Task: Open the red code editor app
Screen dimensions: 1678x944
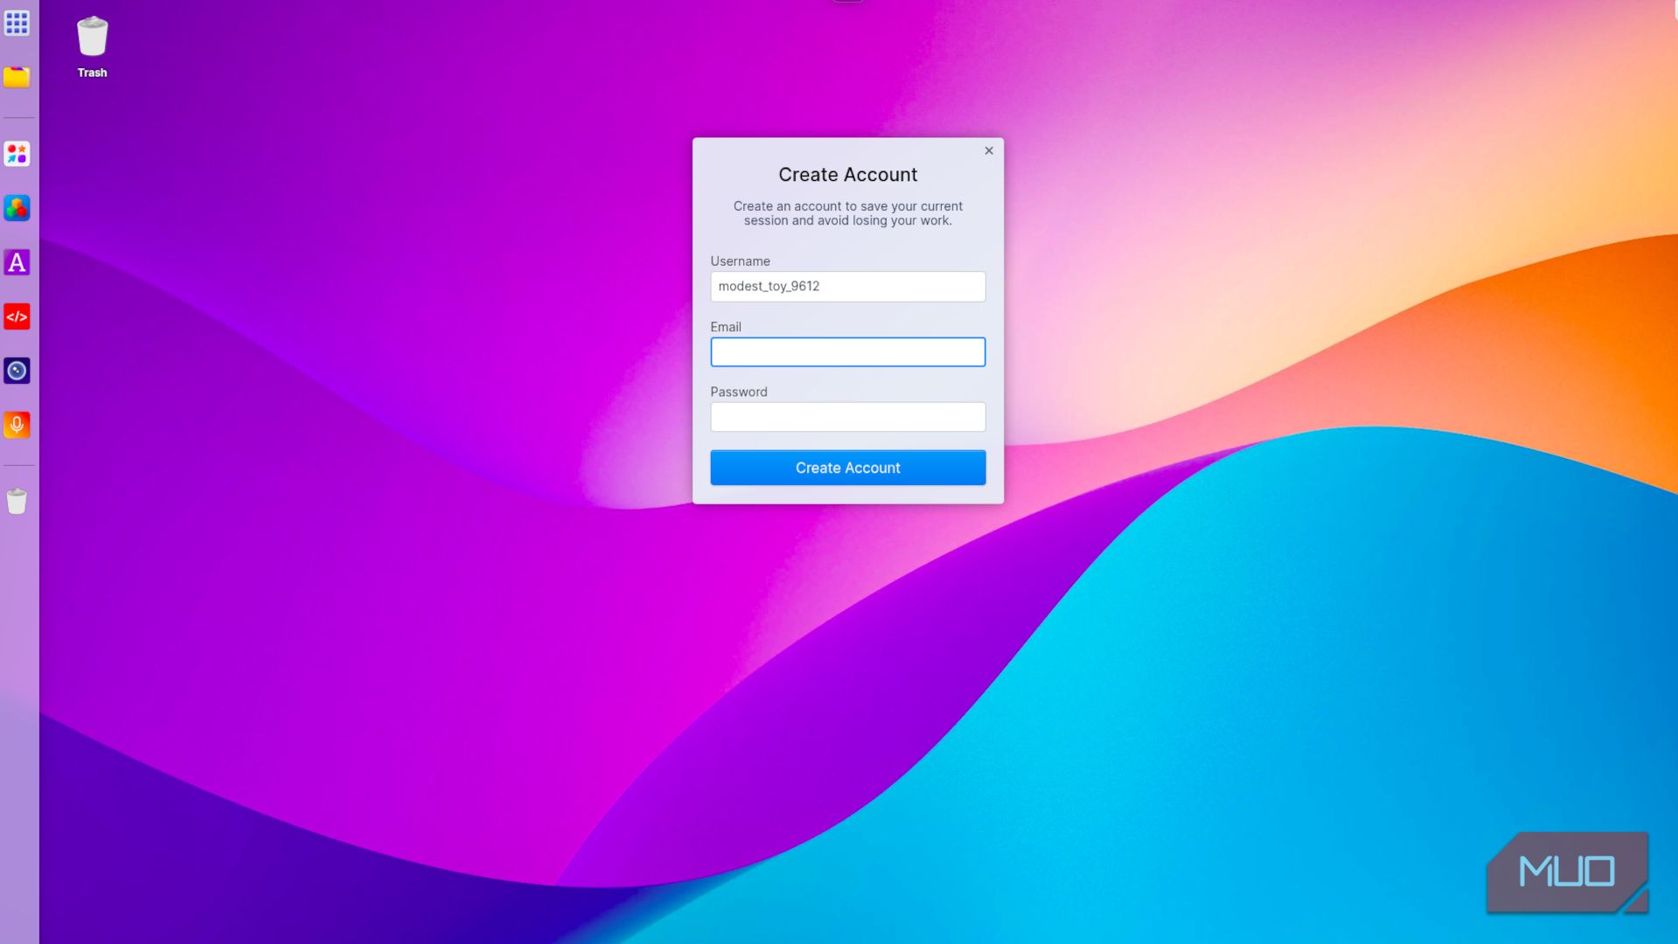Action: coord(17,316)
